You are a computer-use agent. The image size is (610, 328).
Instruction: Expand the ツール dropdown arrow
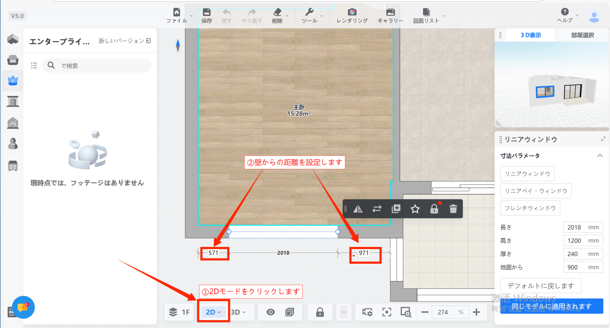(322, 16)
